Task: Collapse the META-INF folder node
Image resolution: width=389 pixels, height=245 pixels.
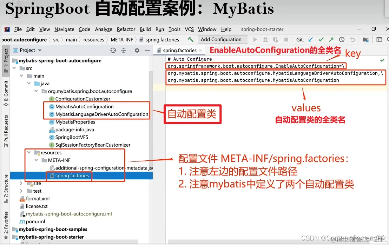Action: coord(36,160)
